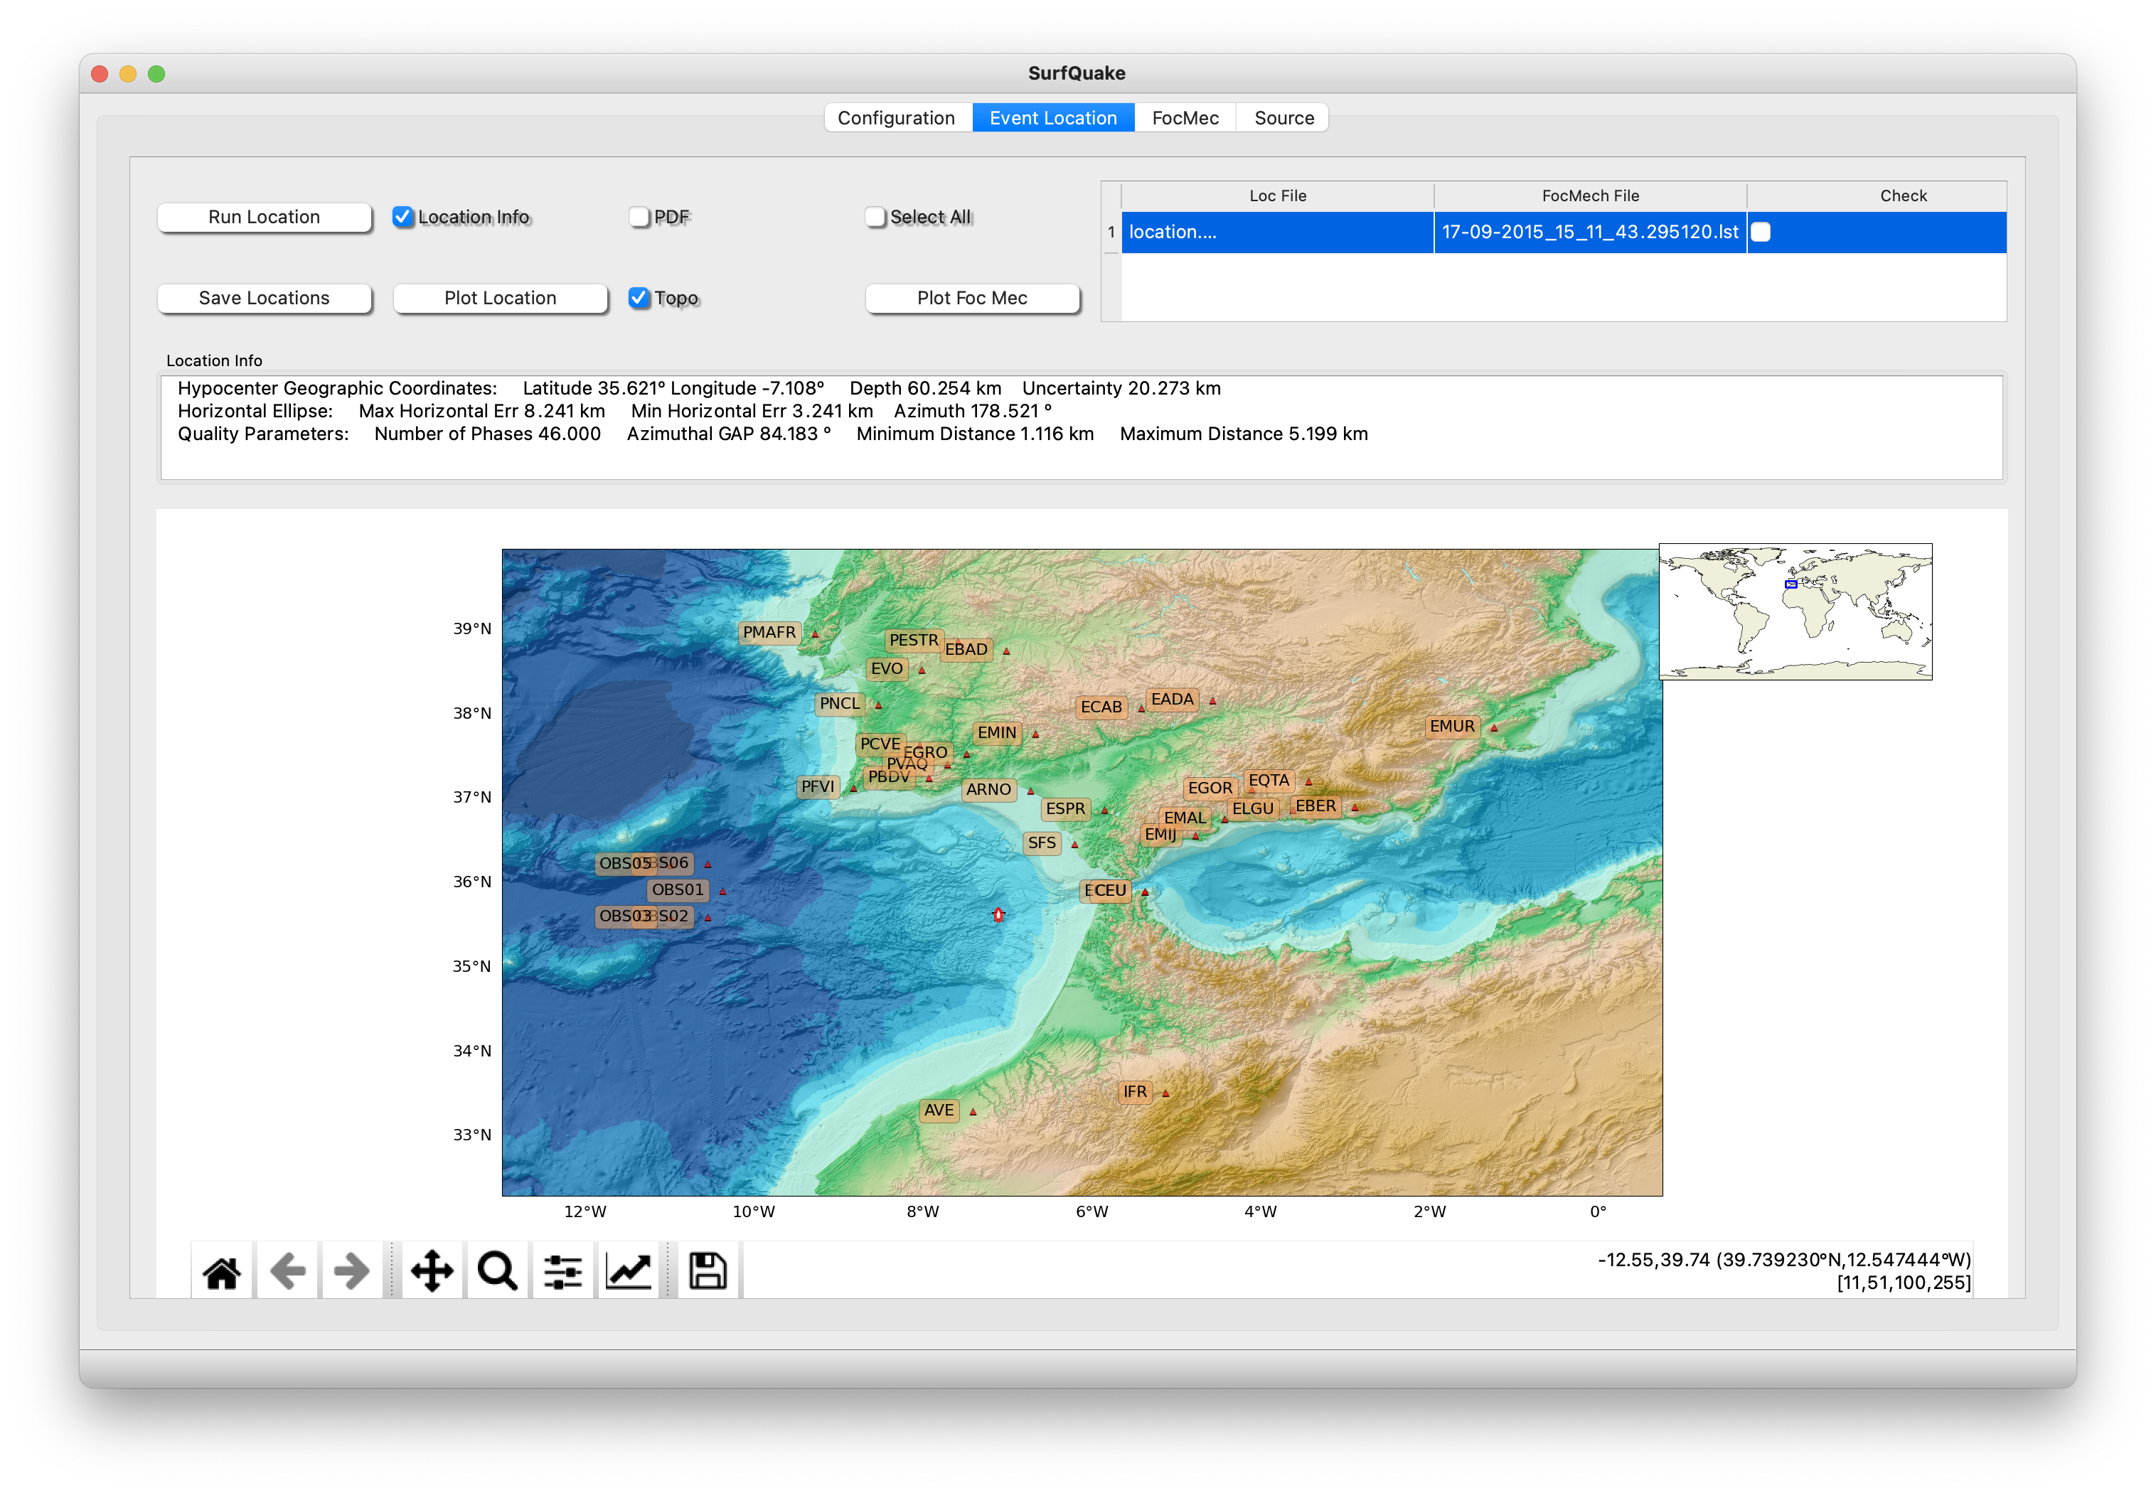Enable the PDF checkbox
The width and height of the screenshot is (2156, 1493).
(x=639, y=217)
